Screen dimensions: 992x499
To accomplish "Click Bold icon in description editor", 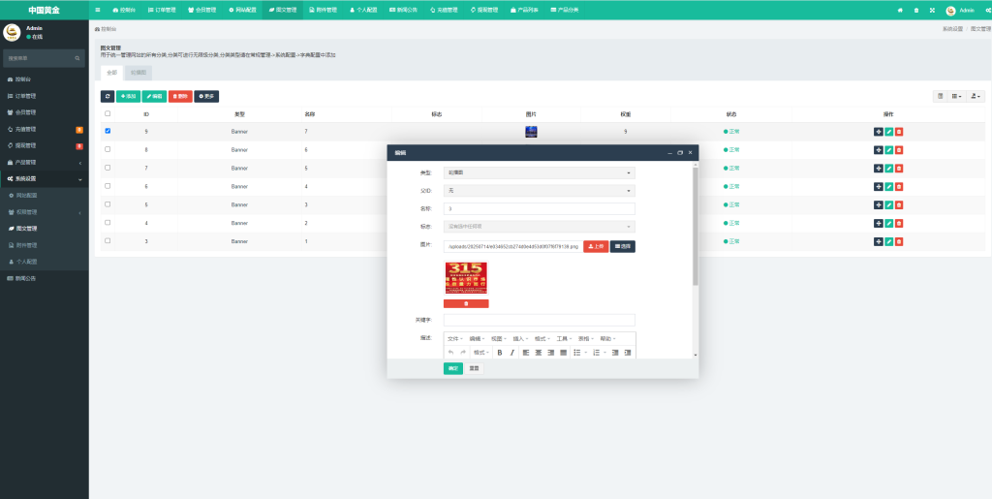I will [x=500, y=353].
